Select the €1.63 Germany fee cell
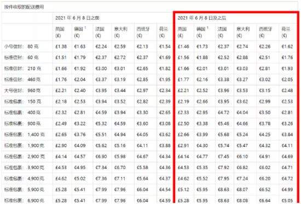The width and height of the screenshot is (301, 204). [80, 46]
